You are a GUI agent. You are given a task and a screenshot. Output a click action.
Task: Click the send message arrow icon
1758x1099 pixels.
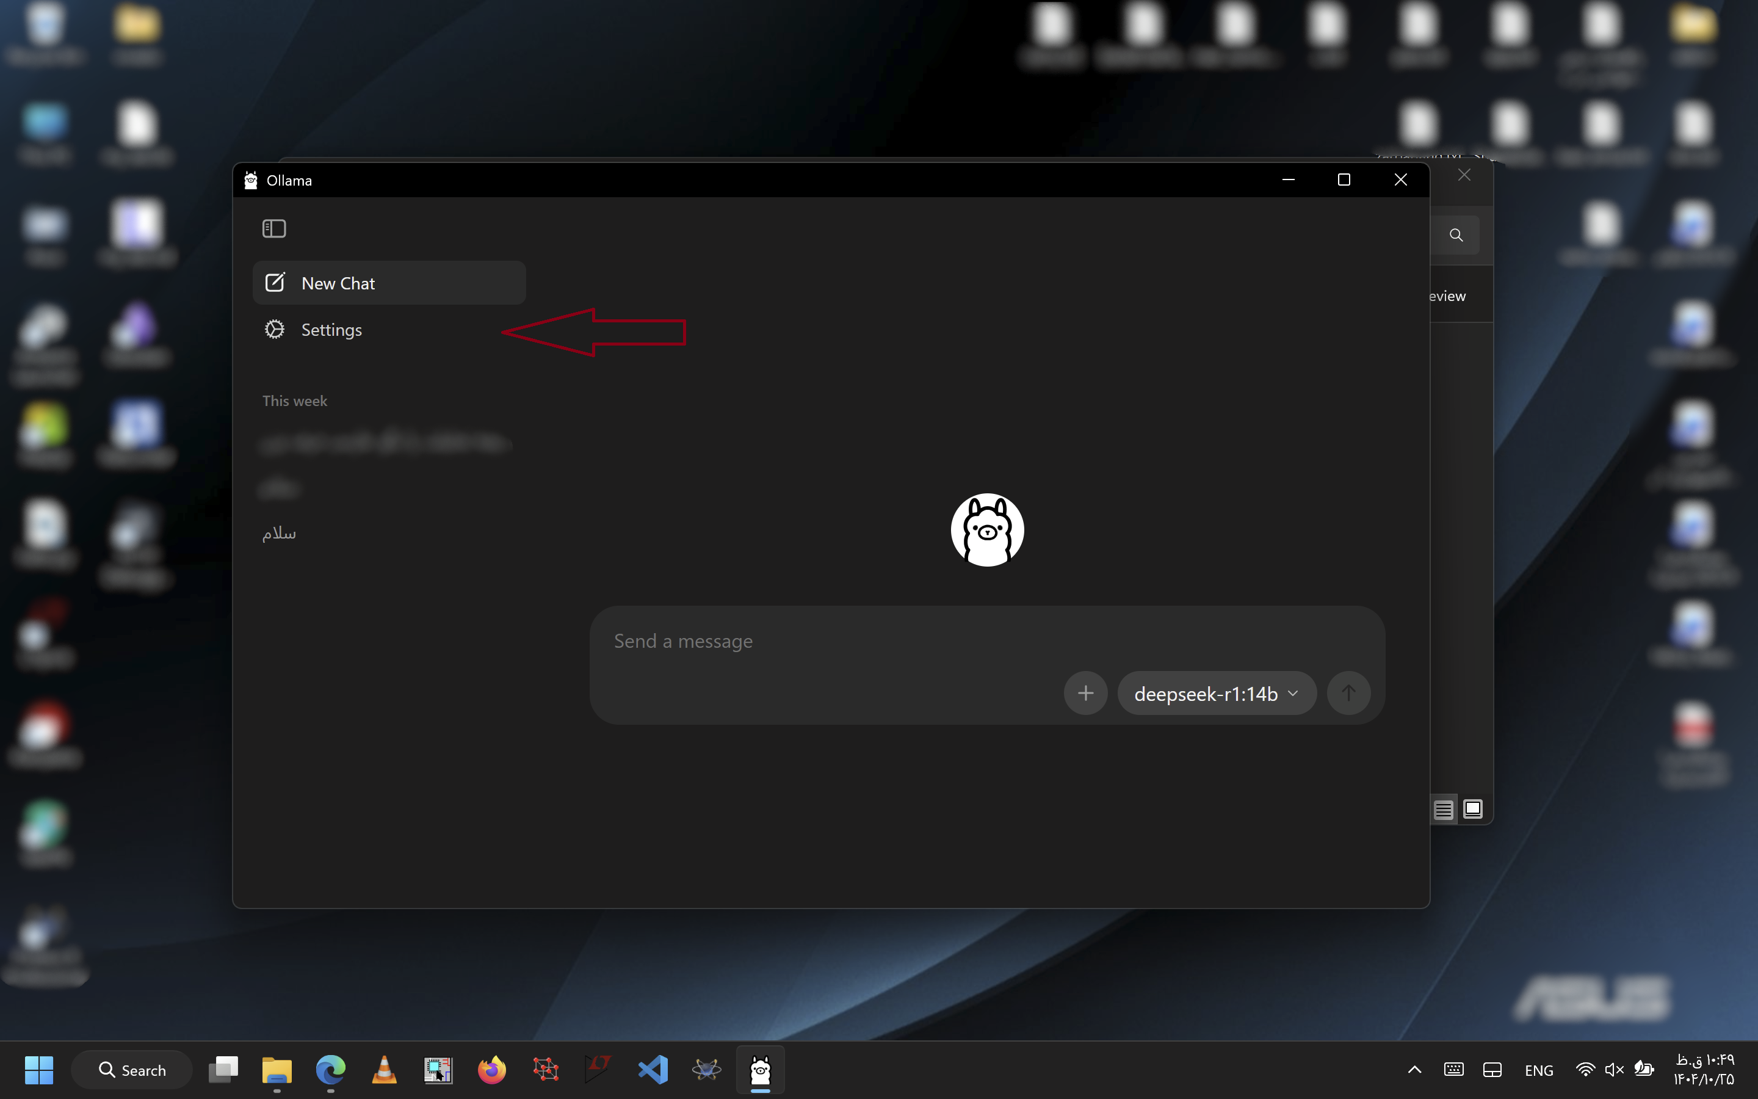tap(1348, 693)
